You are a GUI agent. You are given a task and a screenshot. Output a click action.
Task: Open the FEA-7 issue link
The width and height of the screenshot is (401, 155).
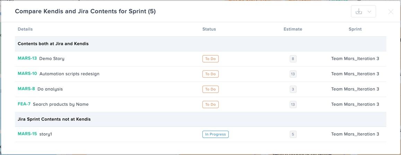tap(24, 104)
